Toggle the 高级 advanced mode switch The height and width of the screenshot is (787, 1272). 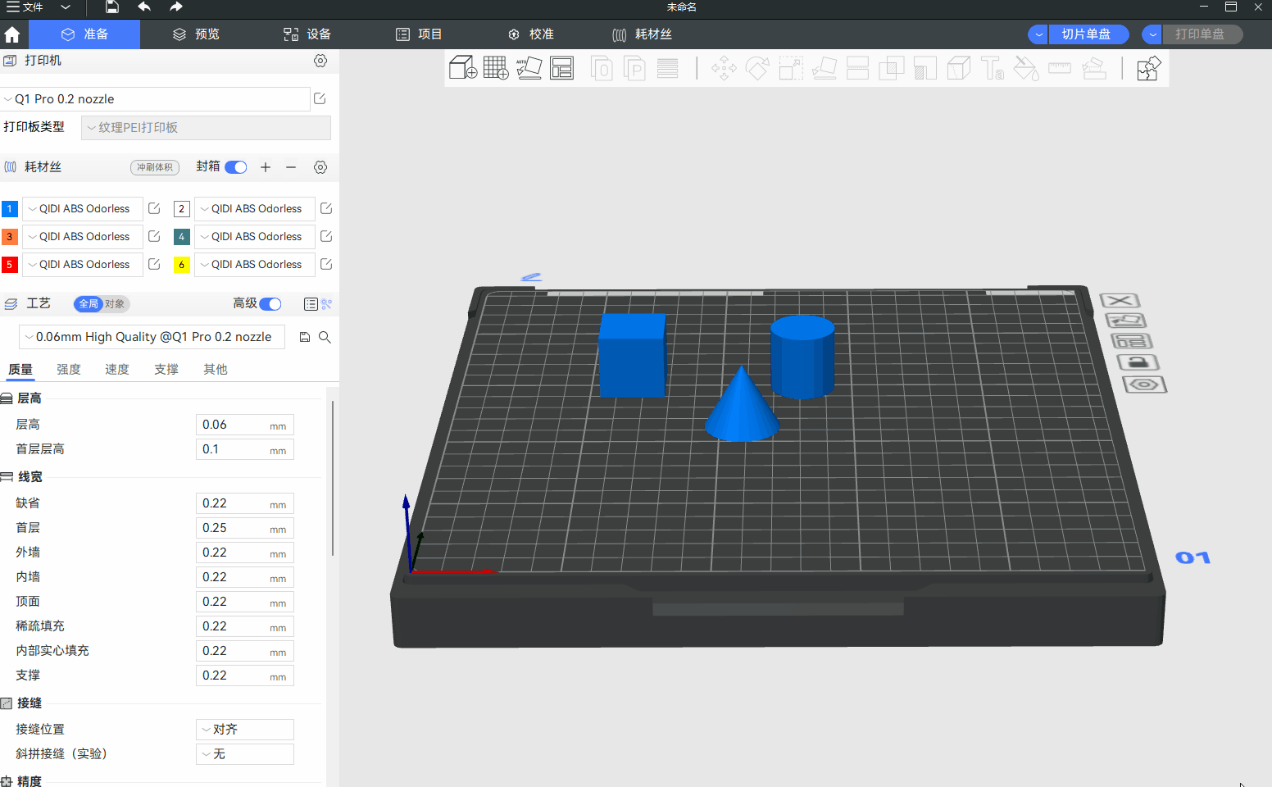coord(270,304)
